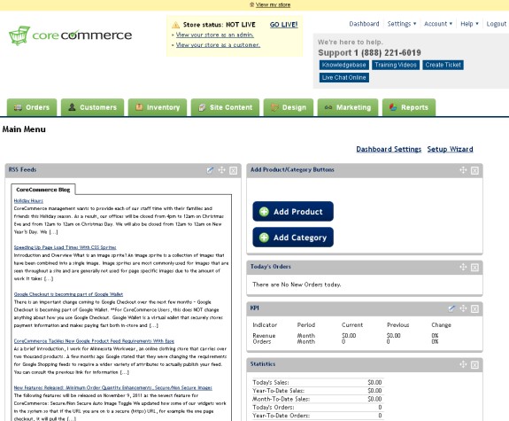Close the KPI widget
Image resolution: width=509 pixels, height=421 pixels.
(x=474, y=308)
